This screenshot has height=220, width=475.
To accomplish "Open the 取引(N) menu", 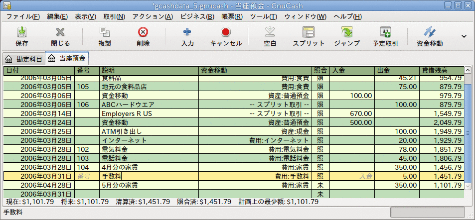I will [x=114, y=16].
